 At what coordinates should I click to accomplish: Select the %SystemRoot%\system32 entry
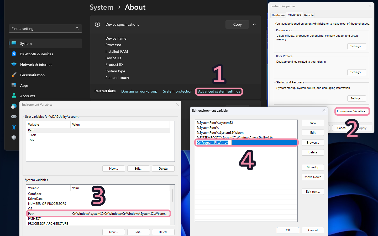(246, 123)
